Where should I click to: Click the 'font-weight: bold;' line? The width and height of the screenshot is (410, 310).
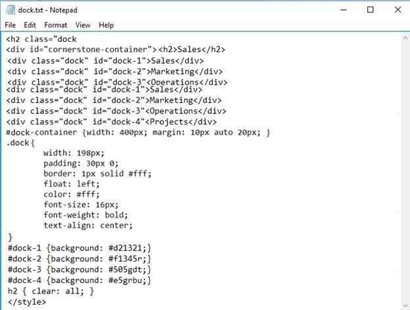(86, 215)
